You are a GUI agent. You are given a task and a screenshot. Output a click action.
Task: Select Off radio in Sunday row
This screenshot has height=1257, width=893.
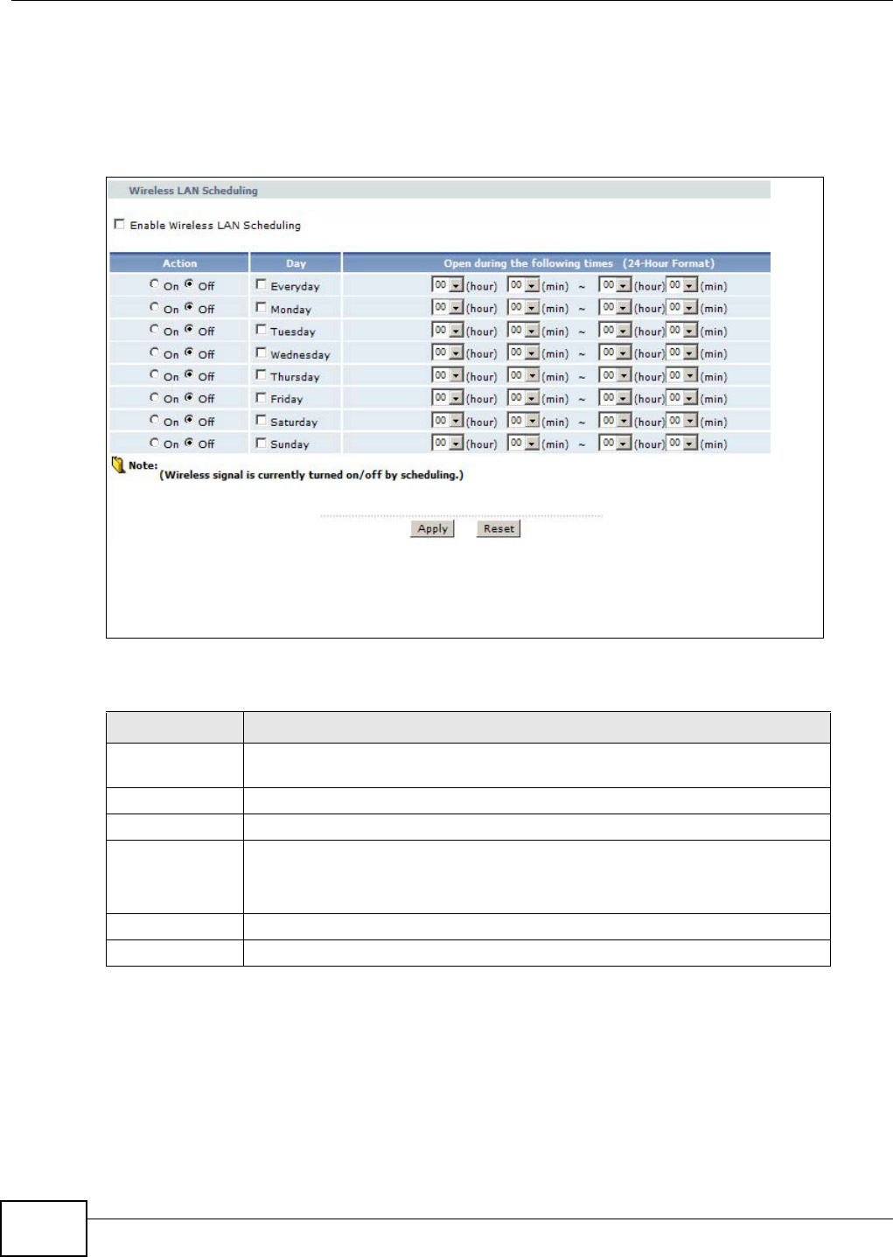coord(189,443)
